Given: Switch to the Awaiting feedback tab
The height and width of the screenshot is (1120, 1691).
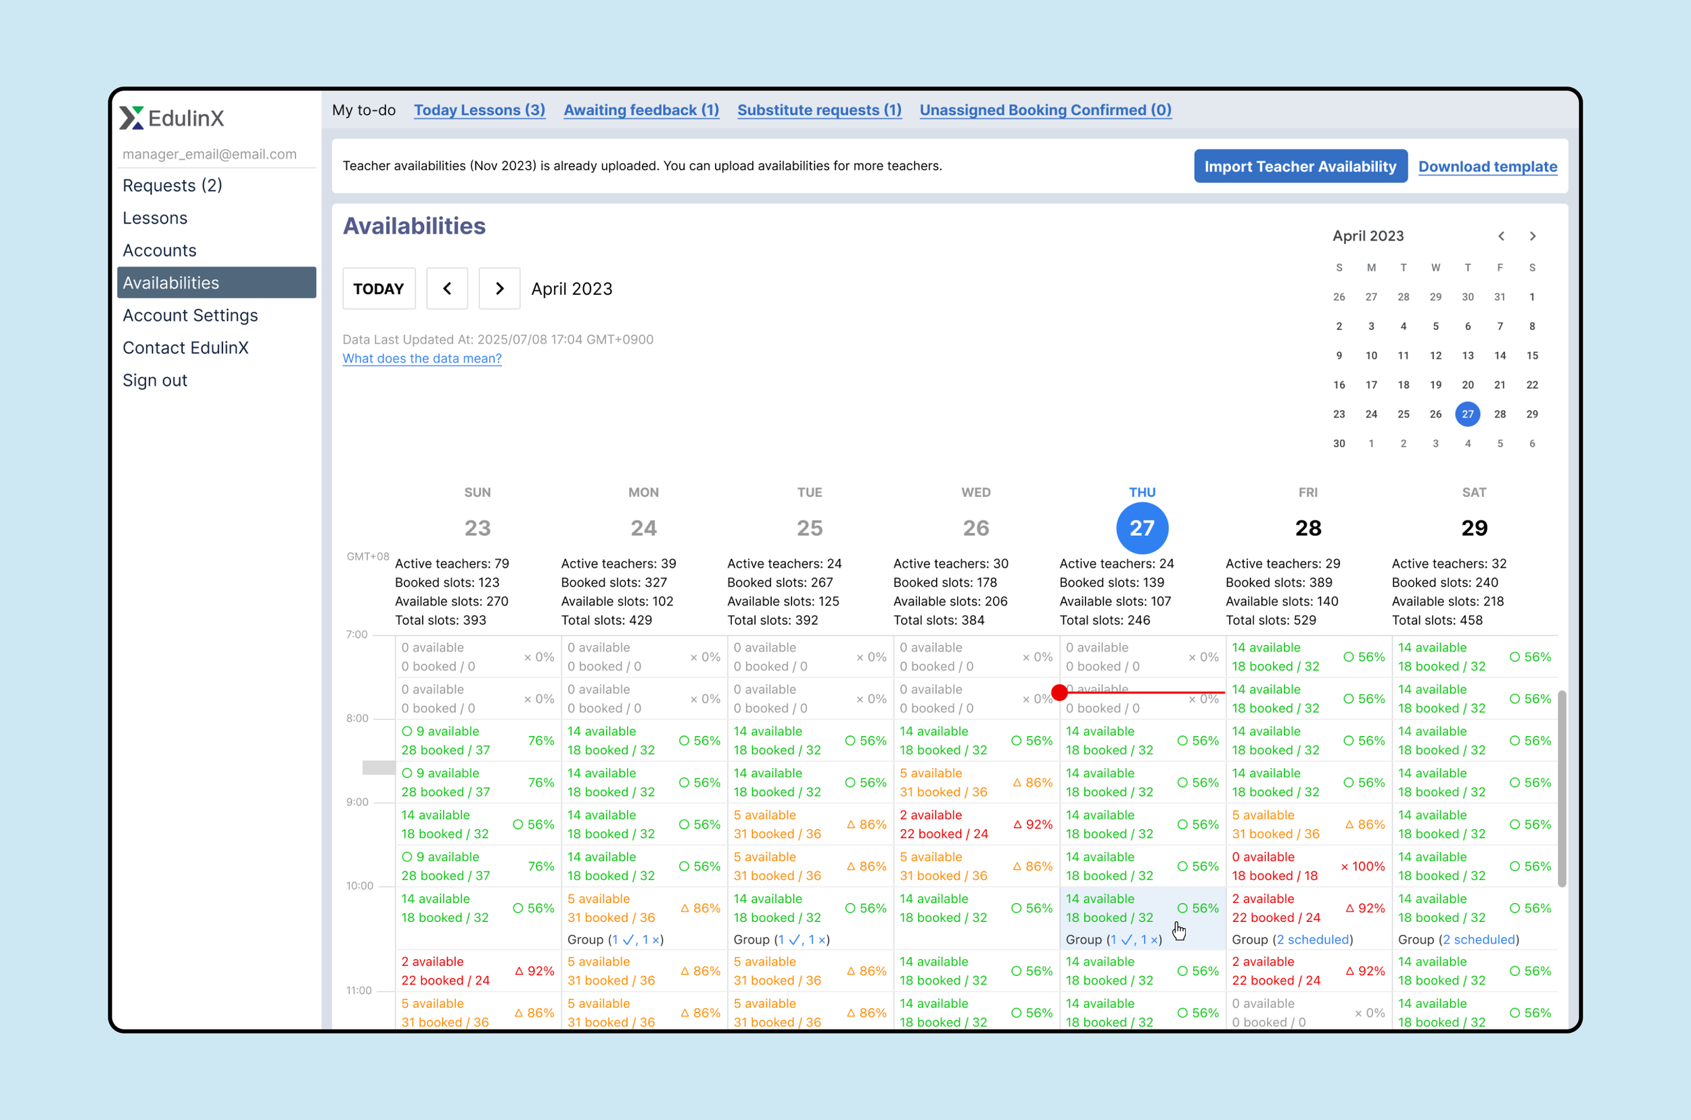Looking at the screenshot, I should click(x=641, y=110).
